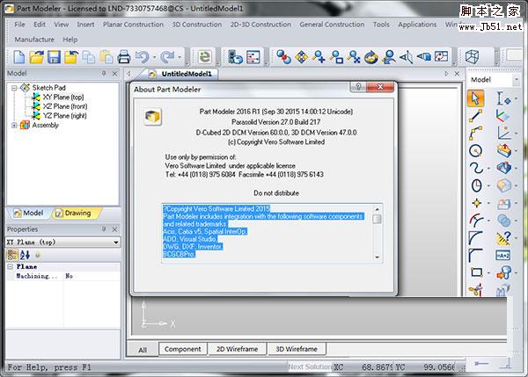Select the Rectangle tool
The height and width of the screenshot is (377, 528).
click(476, 272)
